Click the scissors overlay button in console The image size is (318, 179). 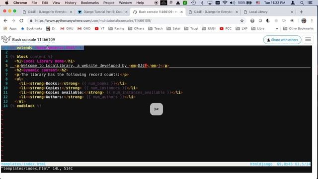click(157, 109)
